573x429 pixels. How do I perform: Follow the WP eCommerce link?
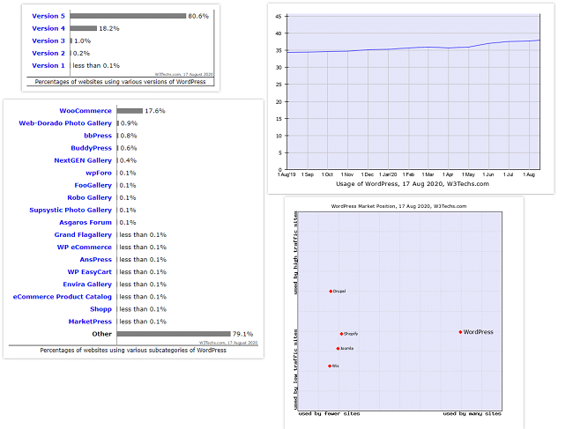84,248
